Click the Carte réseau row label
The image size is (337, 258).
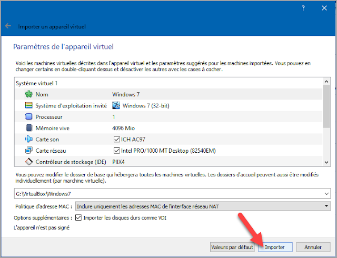[x=51, y=151]
